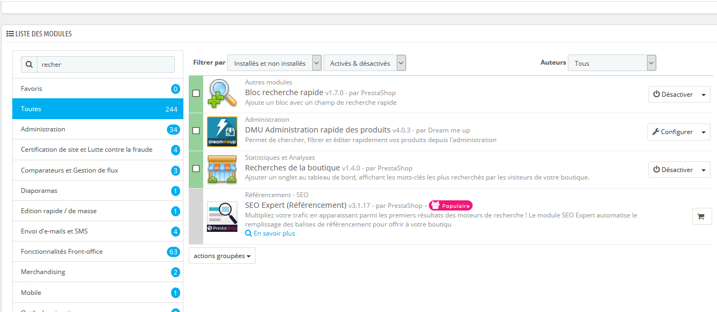Expand arrow next to Configurer for DMU module
Image resolution: width=717 pixels, height=312 pixels.
pos(704,132)
